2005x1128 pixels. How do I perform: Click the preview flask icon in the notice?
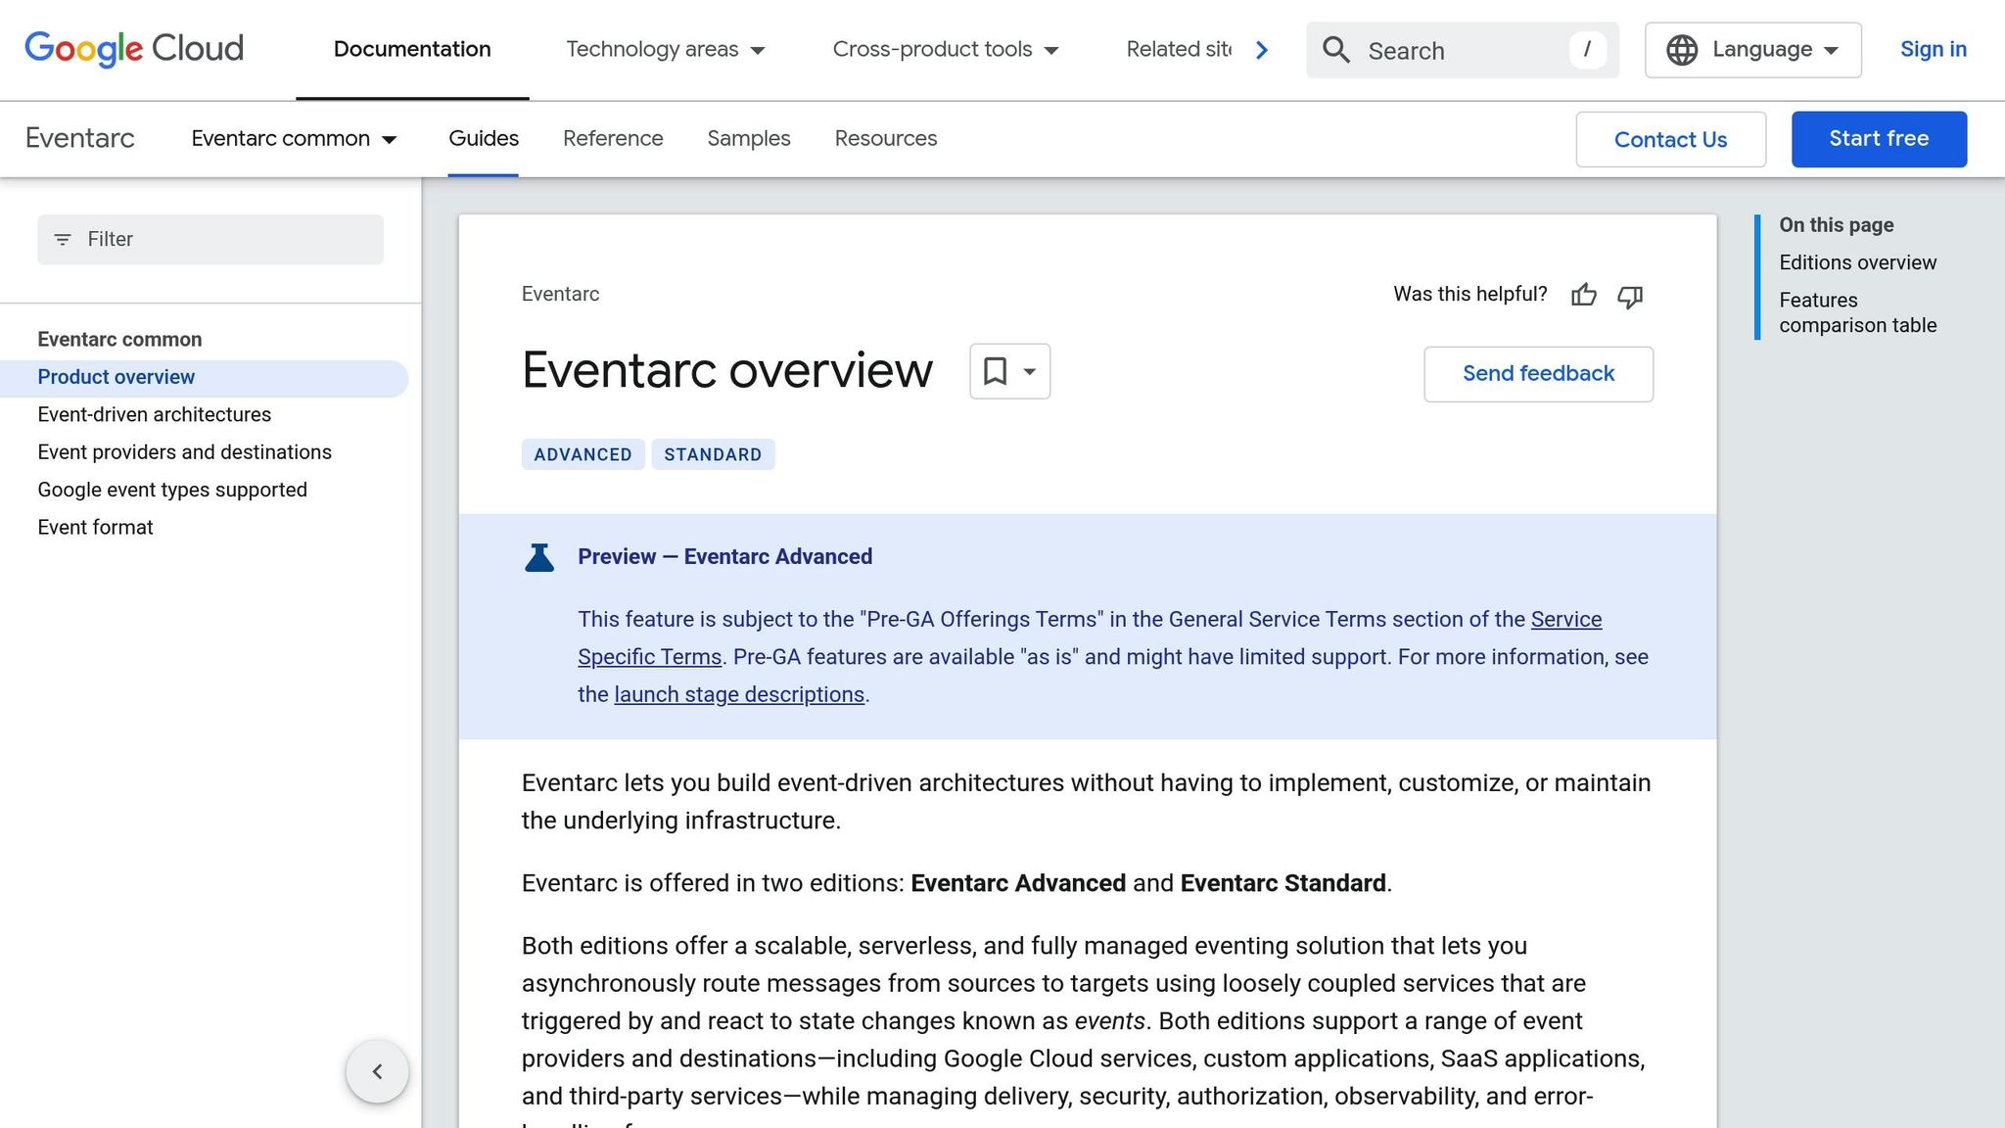[539, 556]
